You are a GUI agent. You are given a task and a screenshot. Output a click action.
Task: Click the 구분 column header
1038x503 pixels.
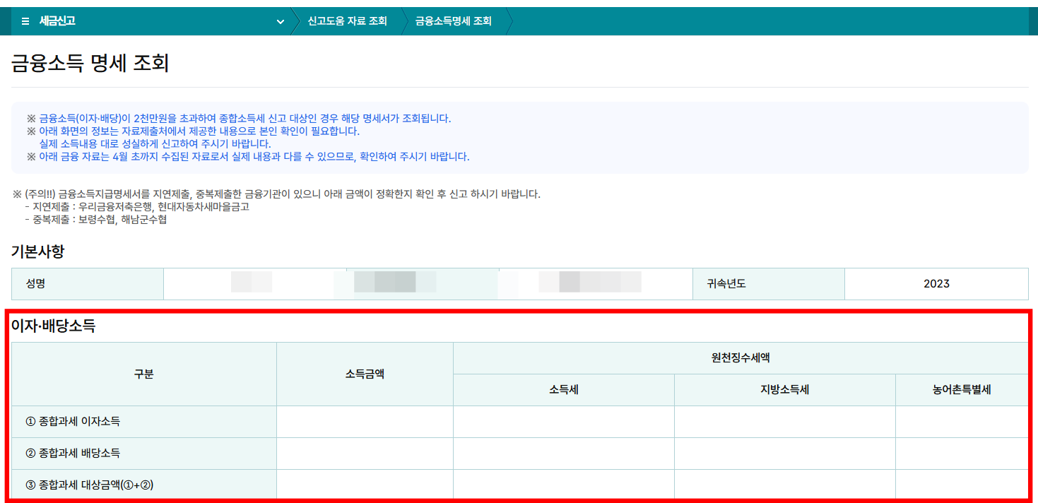point(143,374)
